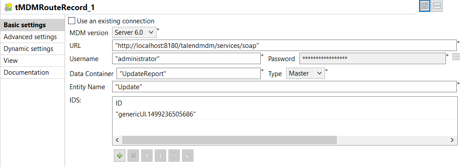The image size is (463, 167).
Task: Switch to table layout view icon
Action: 425,6
